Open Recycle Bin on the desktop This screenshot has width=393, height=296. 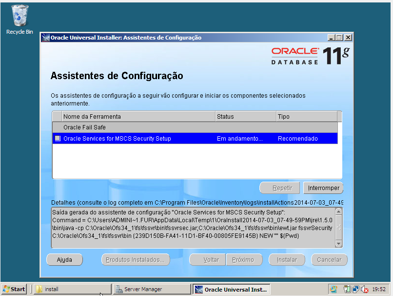click(x=19, y=15)
